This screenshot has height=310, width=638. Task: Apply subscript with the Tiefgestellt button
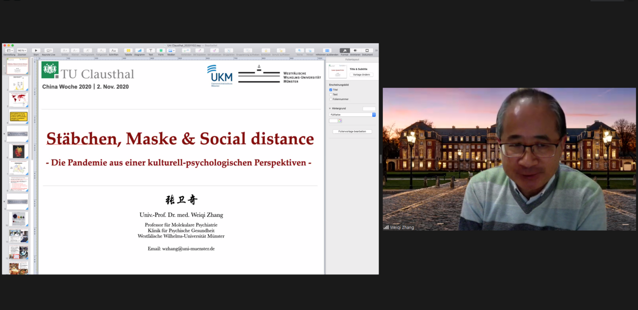102,51
